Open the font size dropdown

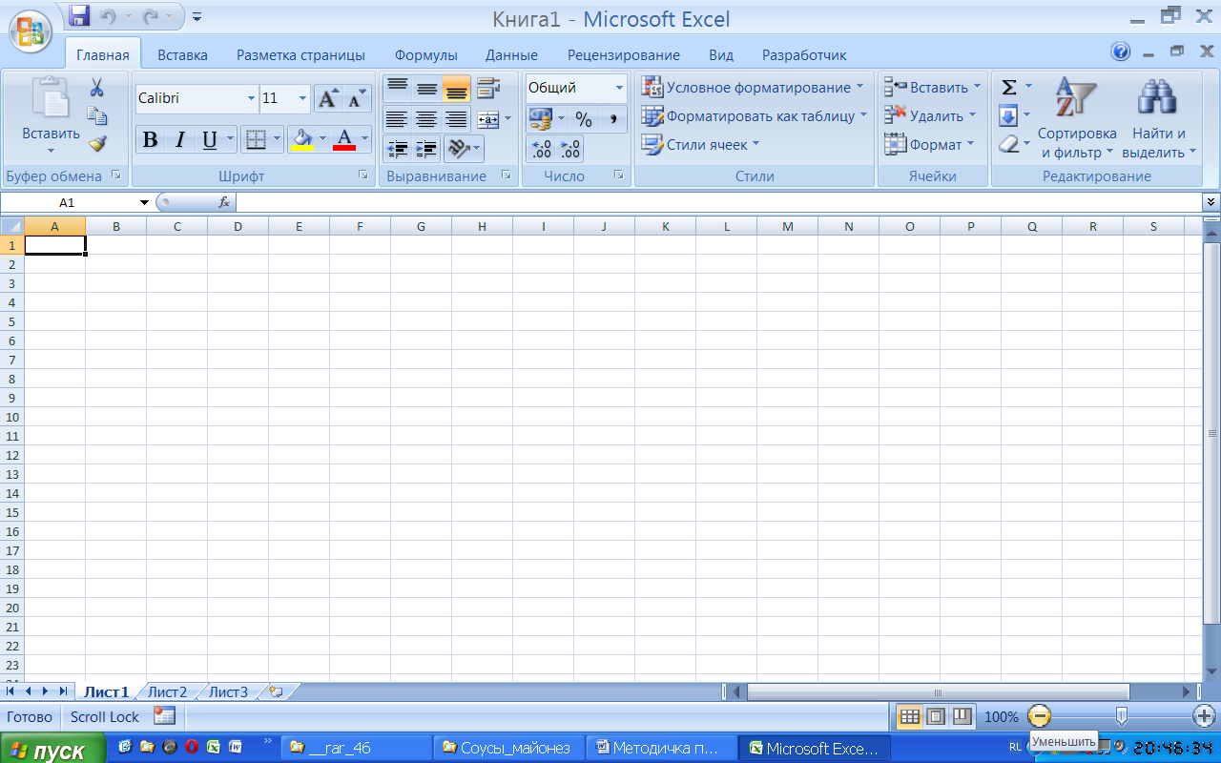[x=303, y=98]
